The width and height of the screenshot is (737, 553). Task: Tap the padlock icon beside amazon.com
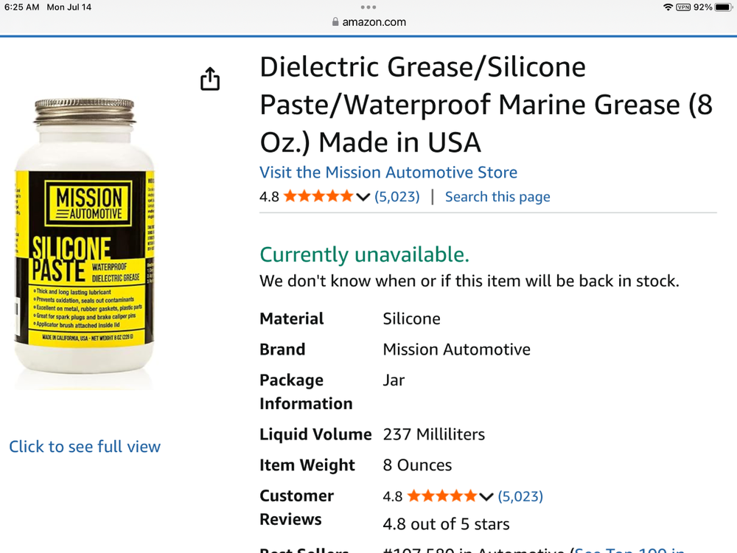[335, 21]
